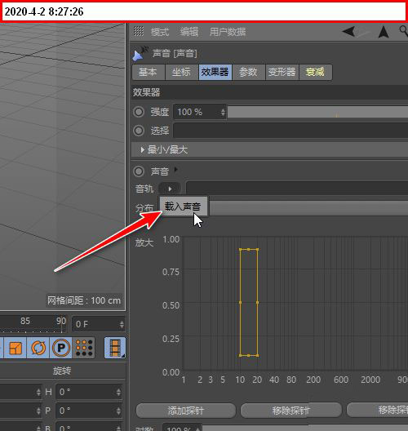The height and width of the screenshot is (431, 408).
Task: Adjust the H rotation stepper arrows
Action: pos(118,392)
